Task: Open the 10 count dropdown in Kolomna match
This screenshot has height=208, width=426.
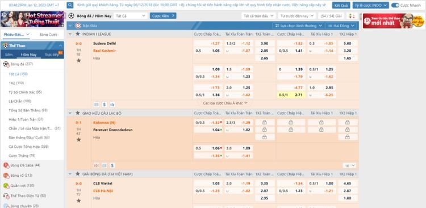Action: tap(349, 165)
